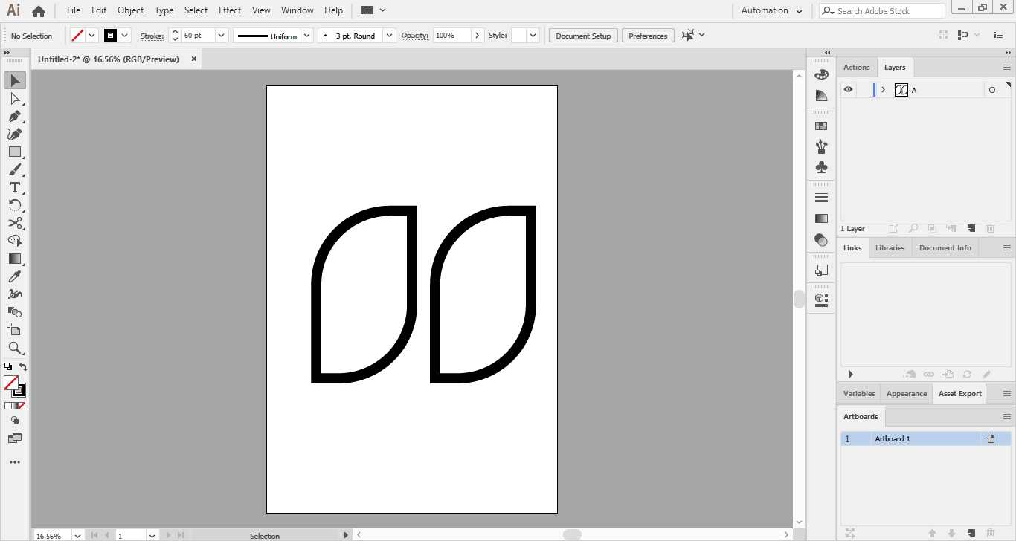Click the toolbar Fill swatch
This screenshot has width=1016, height=541.
10,383
